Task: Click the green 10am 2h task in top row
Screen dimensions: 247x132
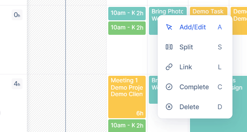Action: tap(127, 28)
